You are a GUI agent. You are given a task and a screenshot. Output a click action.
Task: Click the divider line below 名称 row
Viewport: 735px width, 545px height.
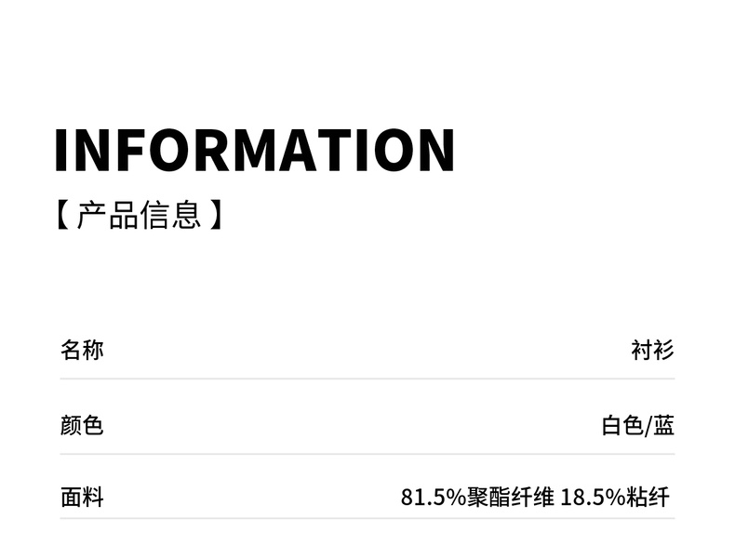point(367,379)
